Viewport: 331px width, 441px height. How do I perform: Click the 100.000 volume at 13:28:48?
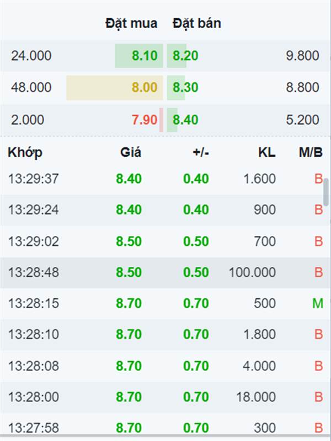[x=252, y=272]
